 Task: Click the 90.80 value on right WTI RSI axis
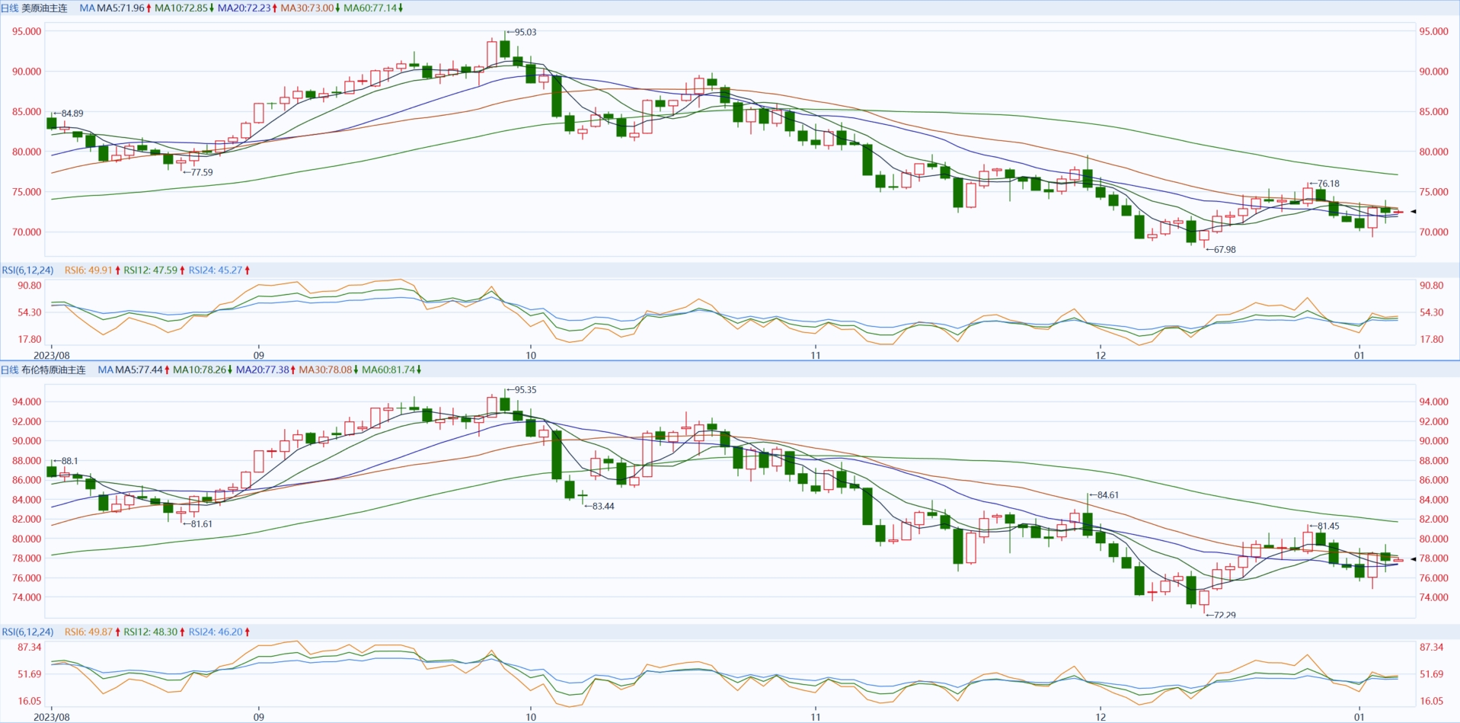pos(1432,286)
